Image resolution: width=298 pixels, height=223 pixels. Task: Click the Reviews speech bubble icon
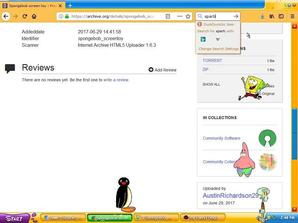10,69
